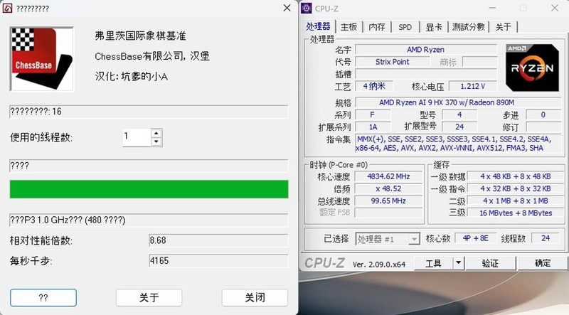
Task: Click the thread count value 24 in CPU-Z
Action: (x=545, y=238)
